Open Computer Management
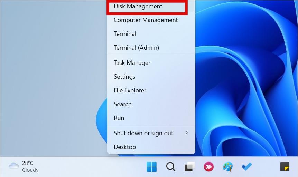 pos(151,20)
